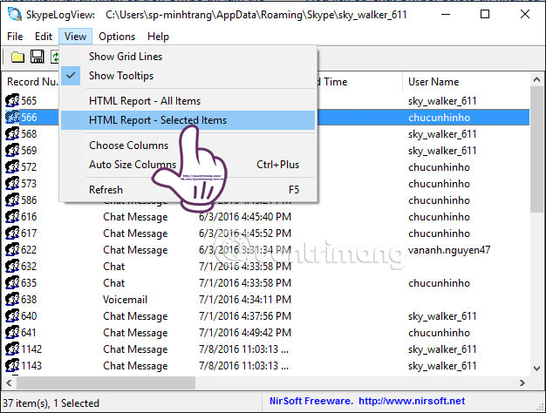This screenshot has height=413, width=546.
Task: Select record 616 icon
Action: tap(12, 217)
